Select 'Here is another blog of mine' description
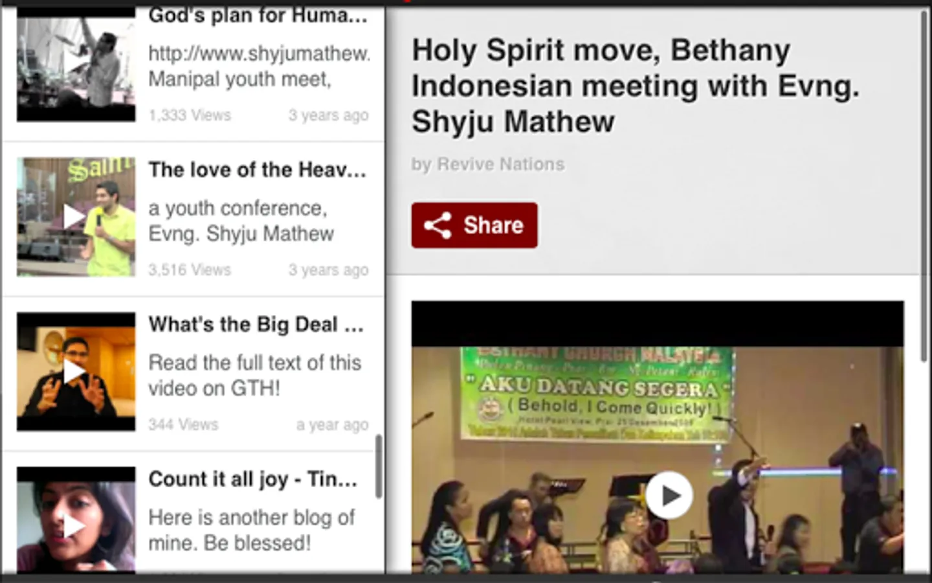Viewport: 932px width, 583px height. [251, 530]
